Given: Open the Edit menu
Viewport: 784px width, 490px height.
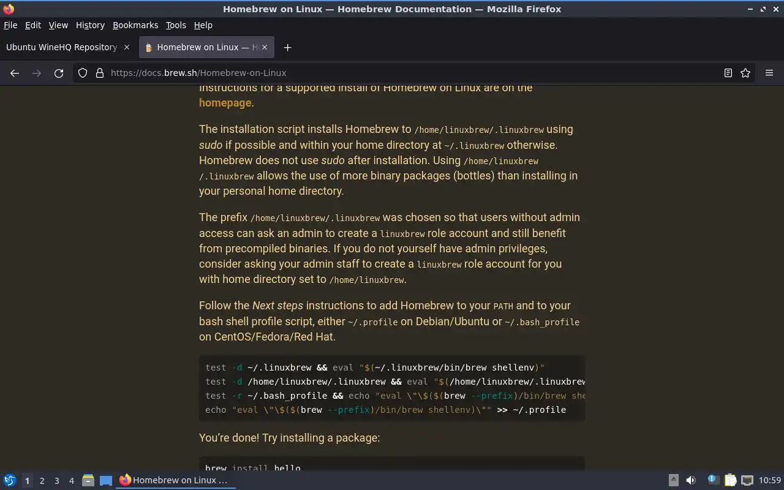Looking at the screenshot, I should 32,25.
